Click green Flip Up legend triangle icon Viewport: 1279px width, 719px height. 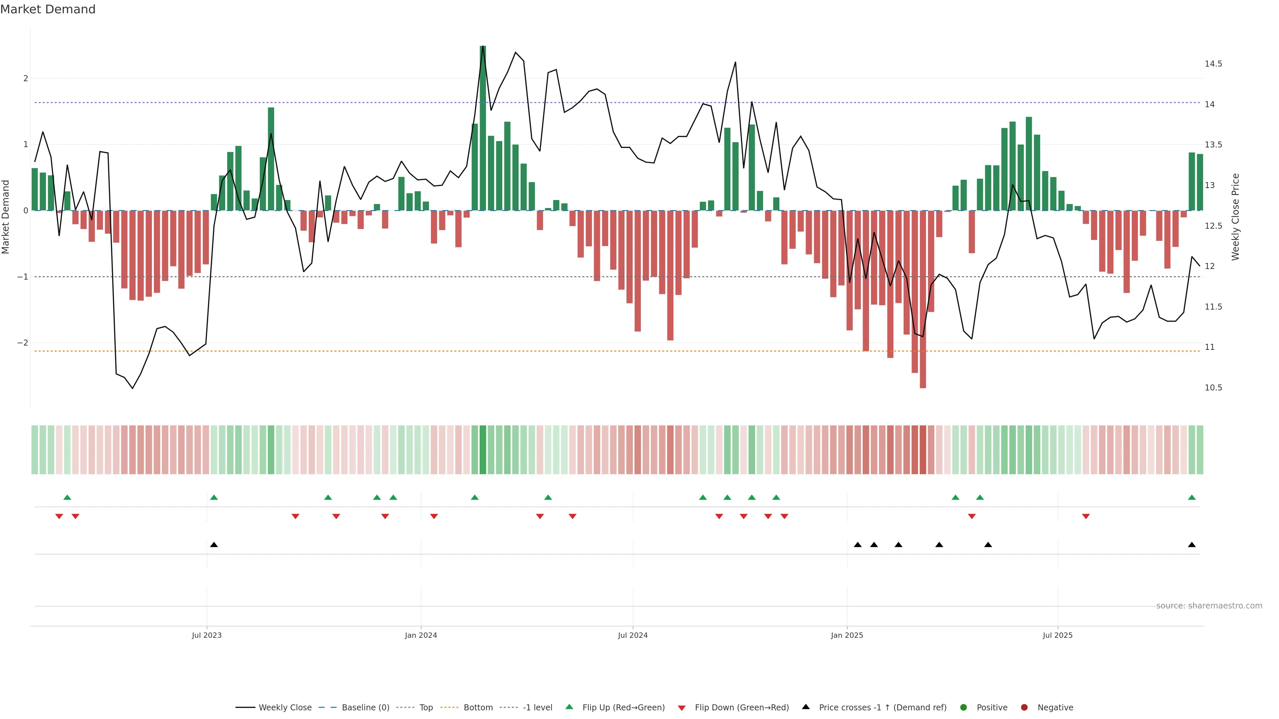(x=570, y=707)
